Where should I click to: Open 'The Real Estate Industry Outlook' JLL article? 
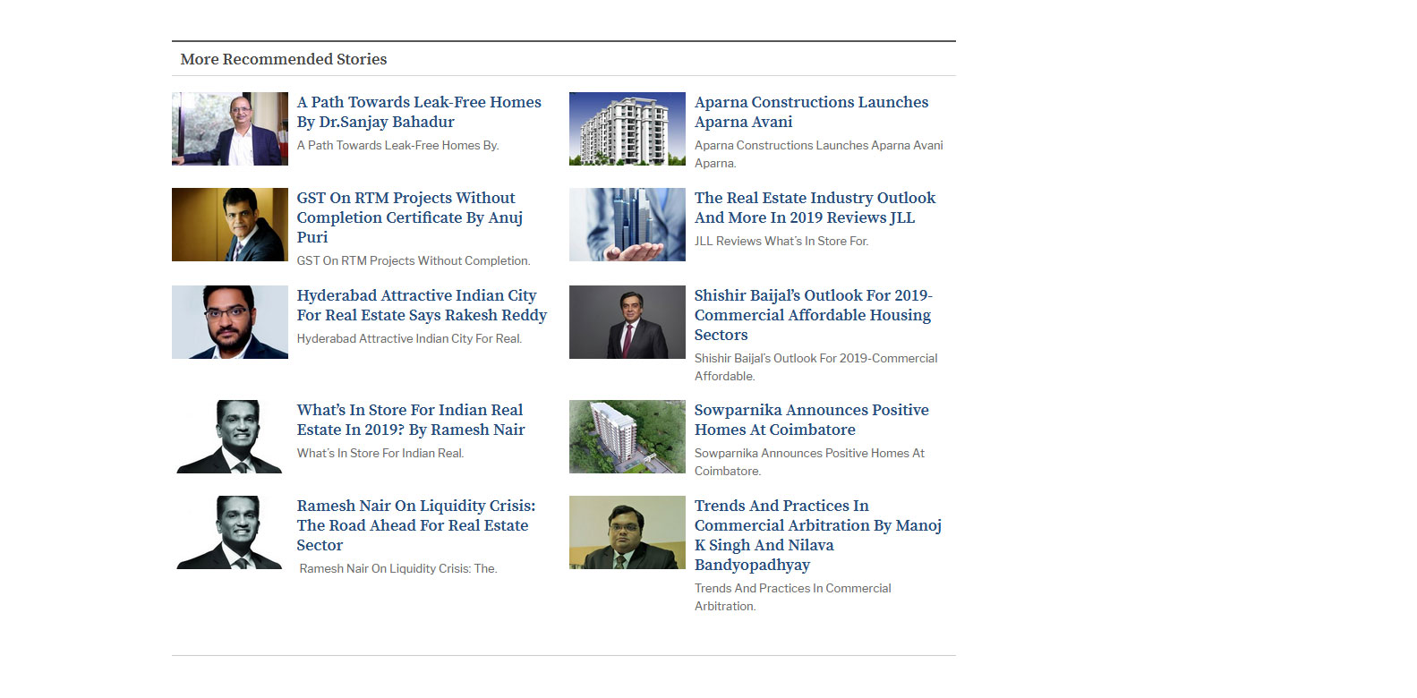click(x=815, y=208)
